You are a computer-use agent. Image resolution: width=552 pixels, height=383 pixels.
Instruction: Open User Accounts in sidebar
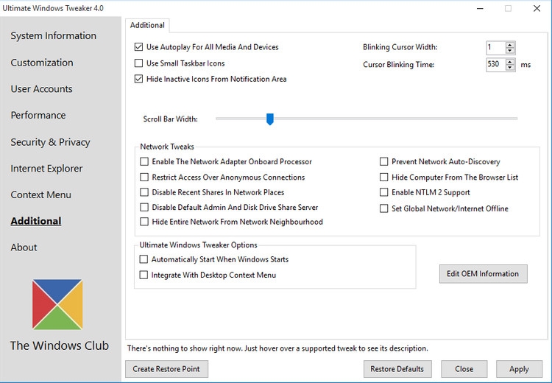pos(41,89)
